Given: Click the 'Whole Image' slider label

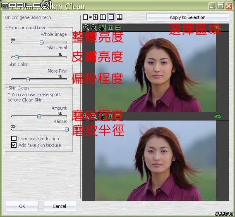Looking at the screenshot, I should pyautogui.click(x=54, y=34).
